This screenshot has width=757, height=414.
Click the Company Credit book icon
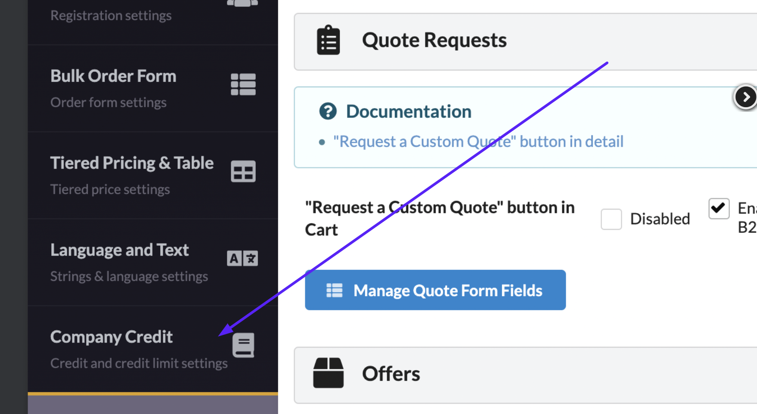[243, 345]
